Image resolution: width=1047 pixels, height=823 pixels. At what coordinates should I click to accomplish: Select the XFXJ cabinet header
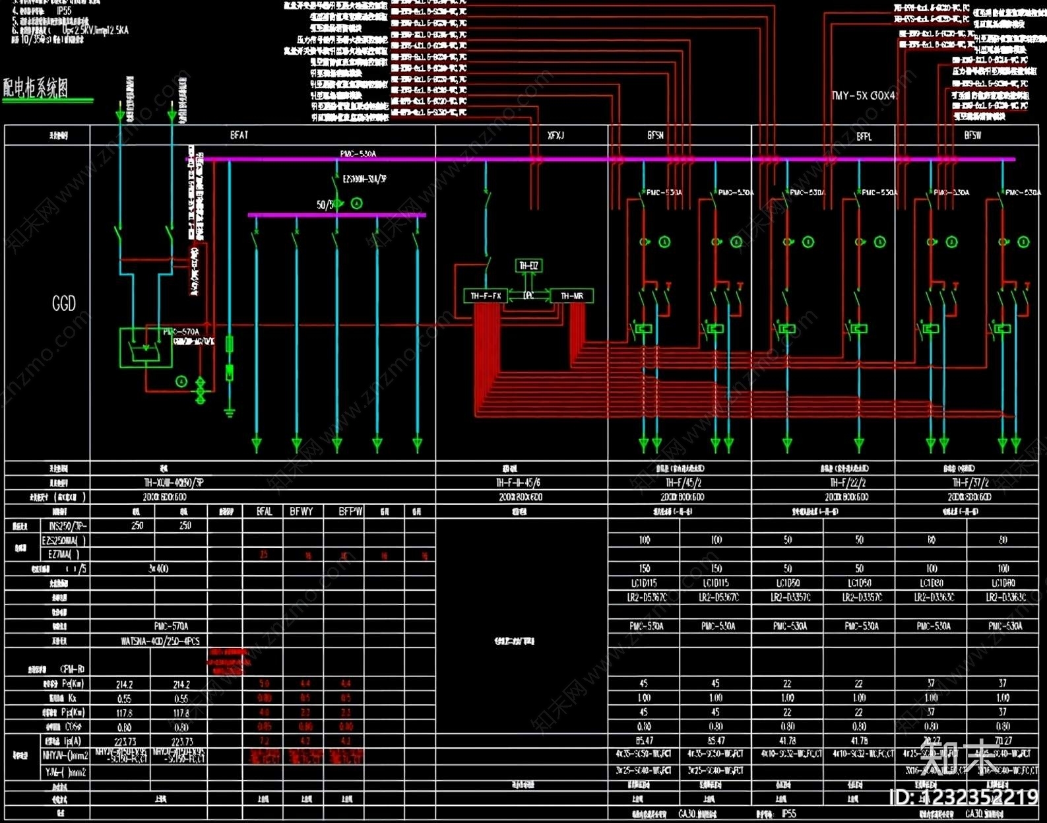point(555,135)
